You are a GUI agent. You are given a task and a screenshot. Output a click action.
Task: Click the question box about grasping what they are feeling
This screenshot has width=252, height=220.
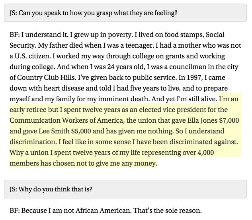126,13
